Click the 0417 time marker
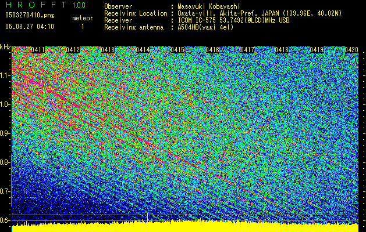Image resolution: width=366 pixels, height=232 pixels. point(247,50)
